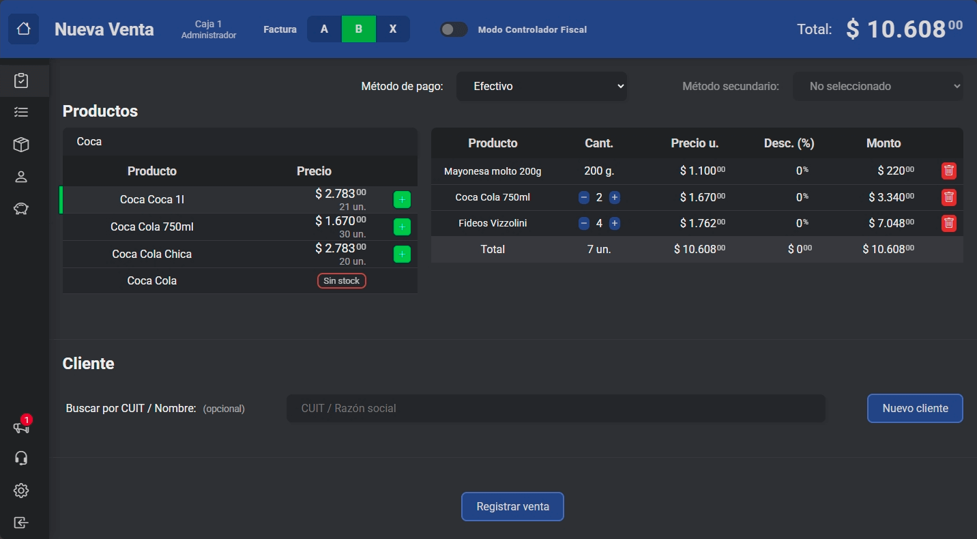Open the clipboard sales icon in sidebar
Image resolution: width=977 pixels, height=539 pixels.
pyautogui.click(x=21, y=81)
